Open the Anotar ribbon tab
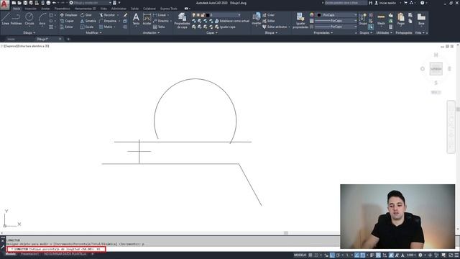 point(45,9)
